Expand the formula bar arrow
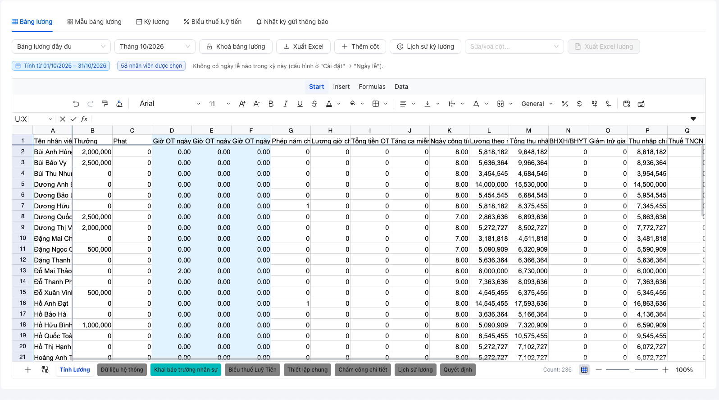The height and width of the screenshot is (400, 719). tap(693, 119)
